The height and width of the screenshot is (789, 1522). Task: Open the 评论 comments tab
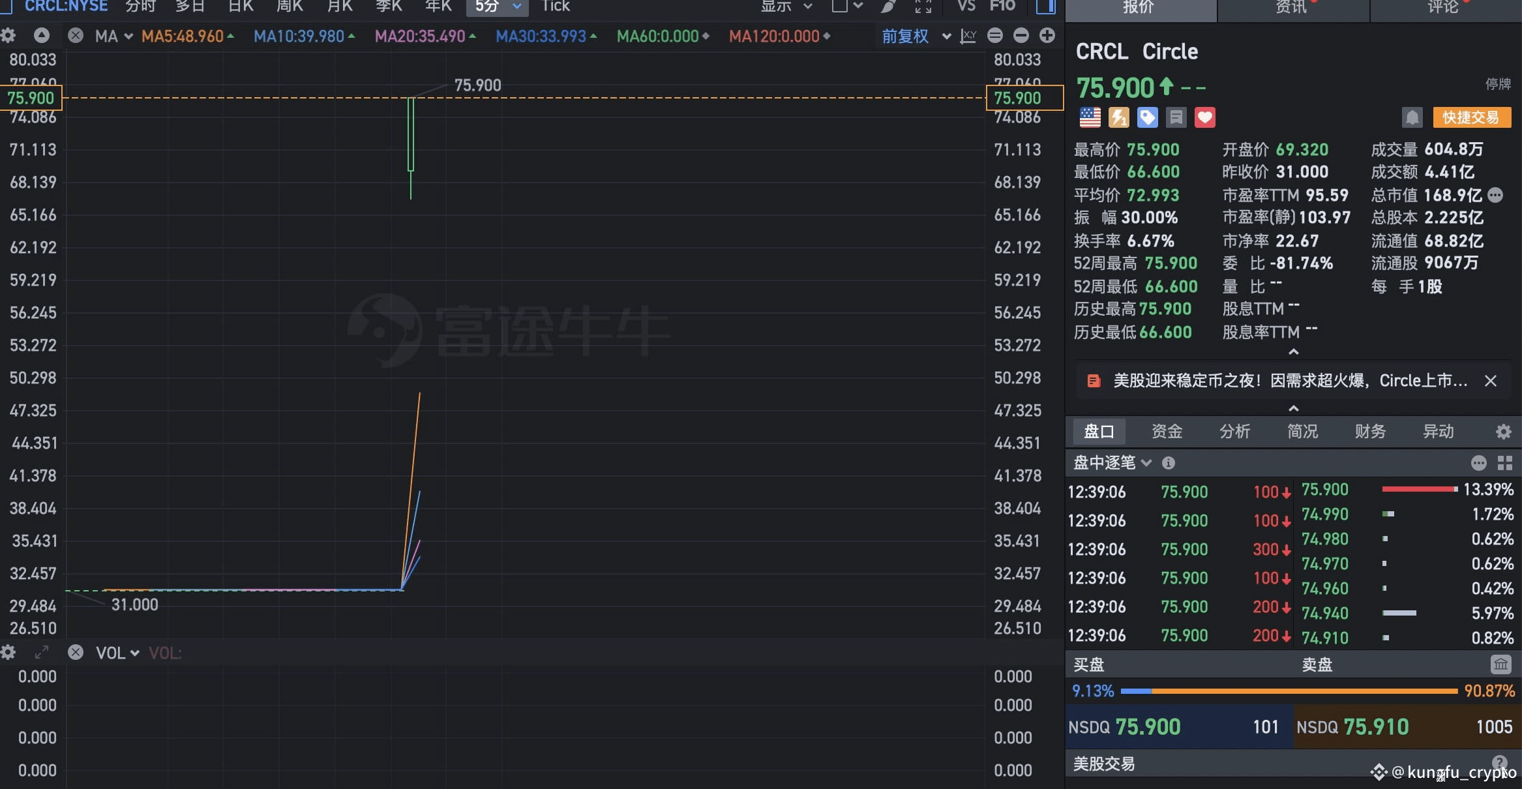tap(1446, 9)
